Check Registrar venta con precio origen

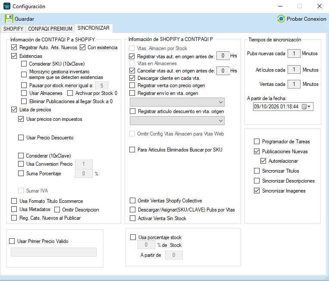pyautogui.click(x=132, y=85)
